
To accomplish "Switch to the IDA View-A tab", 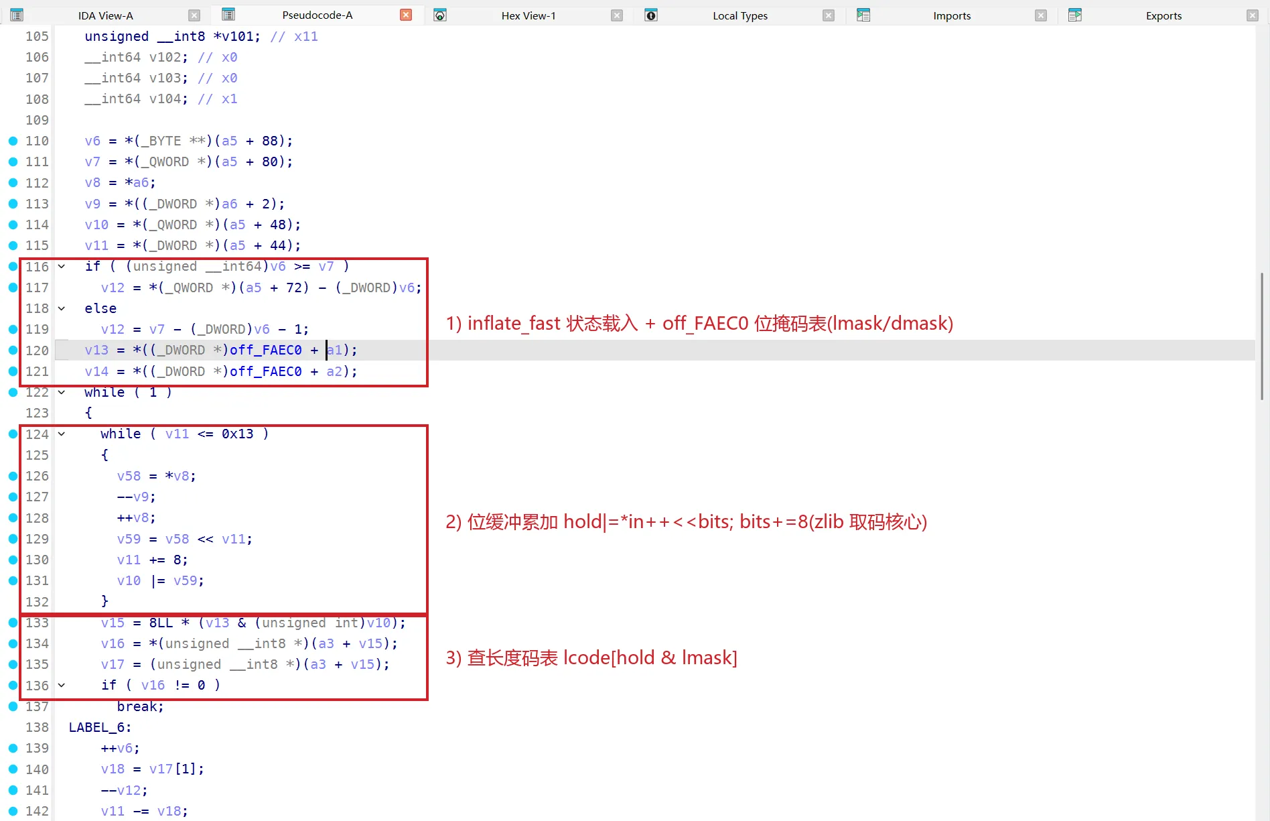I will pyautogui.click(x=106, y=15).
